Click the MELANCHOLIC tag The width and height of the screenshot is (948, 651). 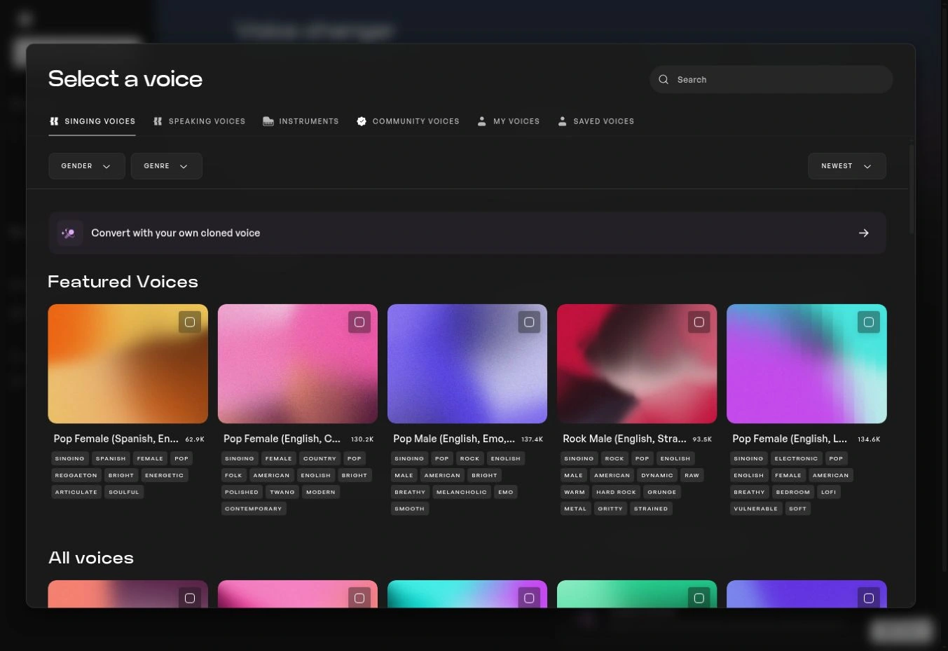(x=462, y=492)
